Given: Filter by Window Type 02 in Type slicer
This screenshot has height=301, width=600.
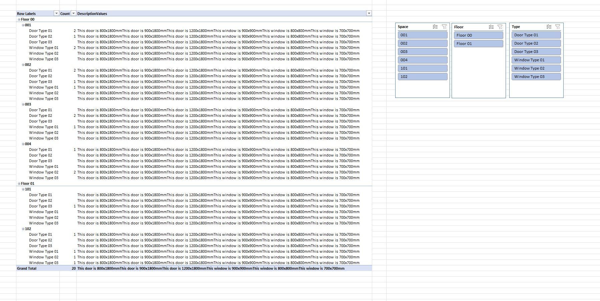Looking at the screenshot, I should coord(536,68).
